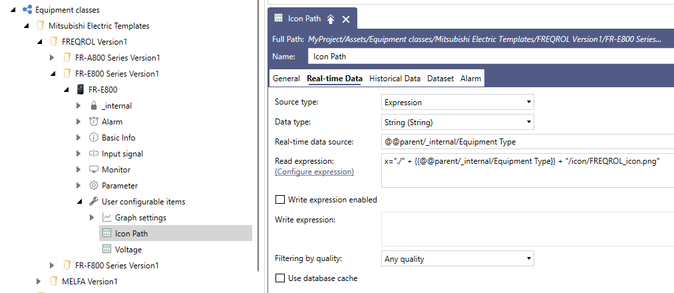Click the FR-E800 Series Version1 folder icon

tap(67, 73)
